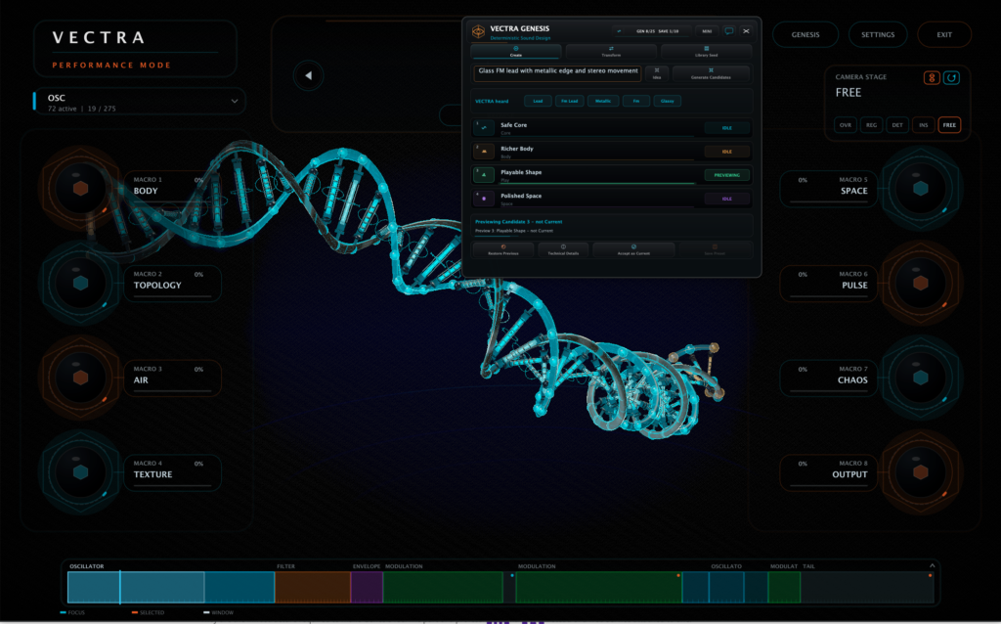Click Richer Body IDLE status button
Viewport: 1001px width, 624px height.
[x=726, y=152]
